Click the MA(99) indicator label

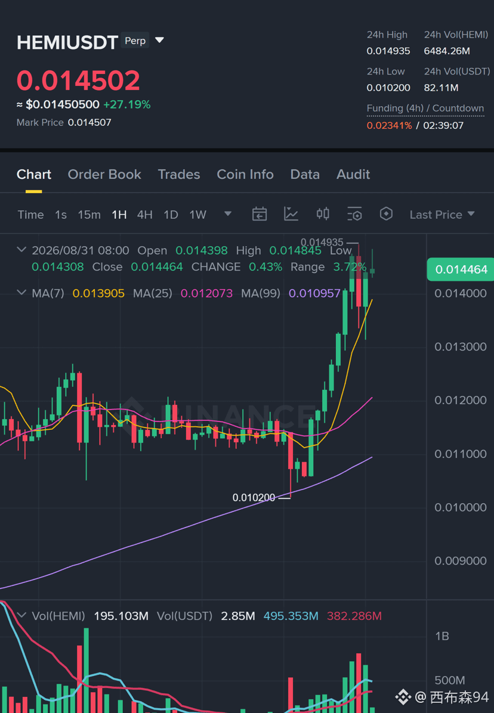click(261, 293)
